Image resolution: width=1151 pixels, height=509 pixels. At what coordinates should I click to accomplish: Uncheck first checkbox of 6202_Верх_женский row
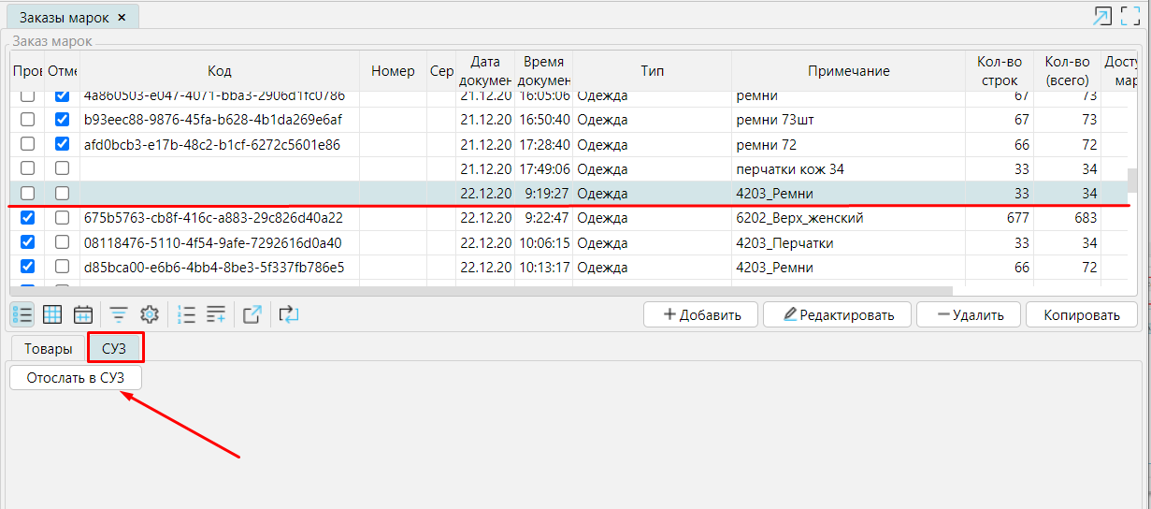pos(28,218)
